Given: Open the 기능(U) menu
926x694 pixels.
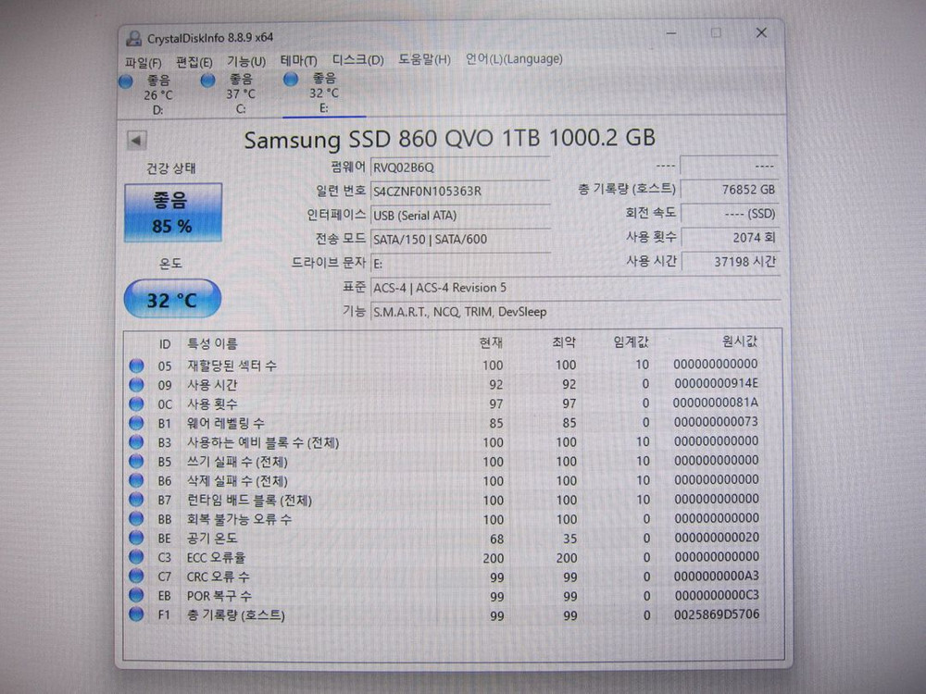Looking at the screenshot, I should tap(245, 61).
